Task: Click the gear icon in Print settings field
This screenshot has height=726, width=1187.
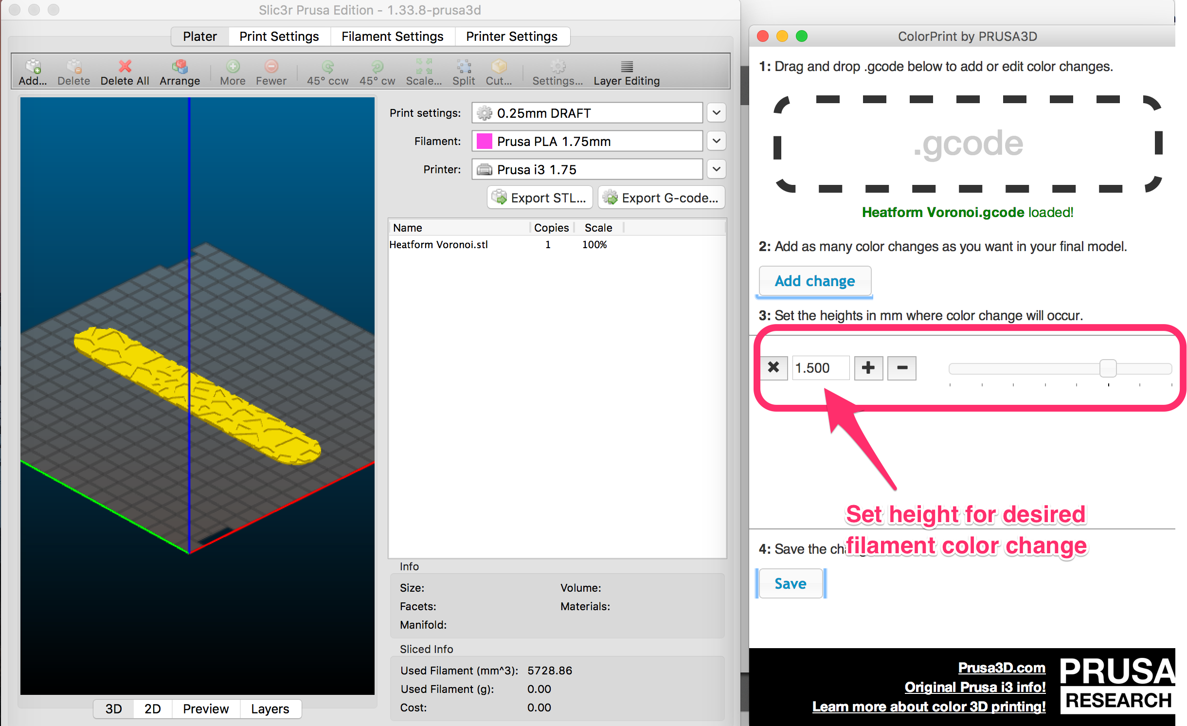Action: (485, 113)
